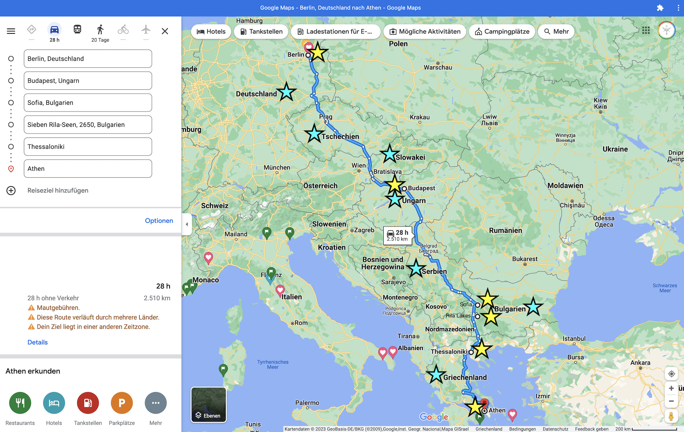
Task: Select the cycling mode icon
Action: (x=123, y=29)
